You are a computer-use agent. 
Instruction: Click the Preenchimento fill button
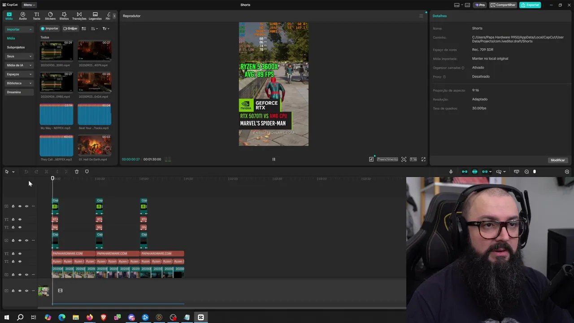pyautogui.click(x=387, y=159)
